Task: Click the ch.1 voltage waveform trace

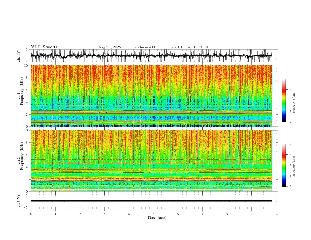Action: [151, 56]
